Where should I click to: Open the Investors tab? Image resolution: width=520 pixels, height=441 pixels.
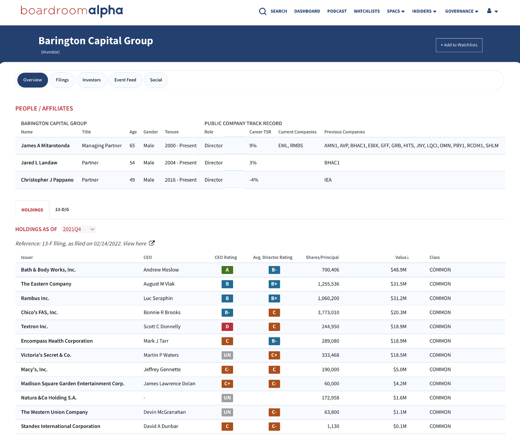click(91, 80)
